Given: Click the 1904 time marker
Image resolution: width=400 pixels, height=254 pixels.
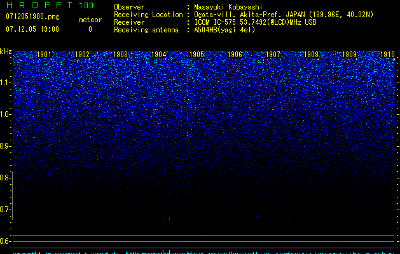Looking at the screenshot, I should click(159, 55).
